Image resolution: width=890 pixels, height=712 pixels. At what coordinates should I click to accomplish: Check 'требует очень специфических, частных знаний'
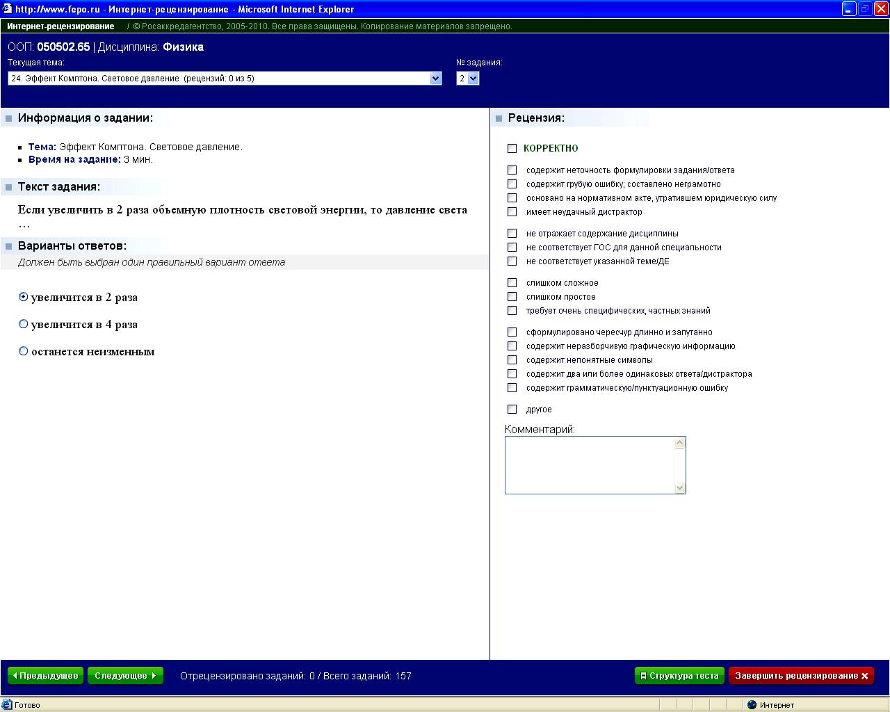(x=512, y=310)
